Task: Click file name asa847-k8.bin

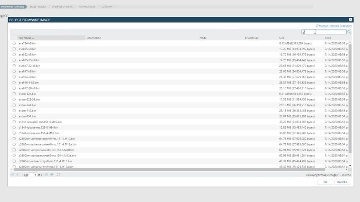Action: click(27, 71)
